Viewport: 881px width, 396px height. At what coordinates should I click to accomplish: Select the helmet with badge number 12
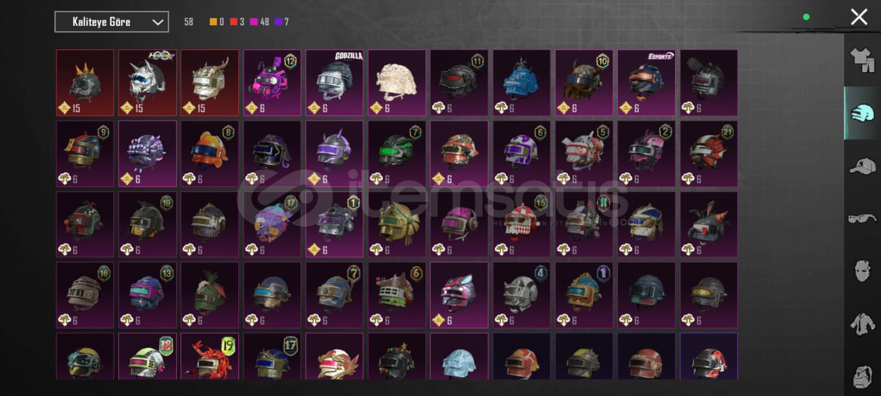point(272,82)
